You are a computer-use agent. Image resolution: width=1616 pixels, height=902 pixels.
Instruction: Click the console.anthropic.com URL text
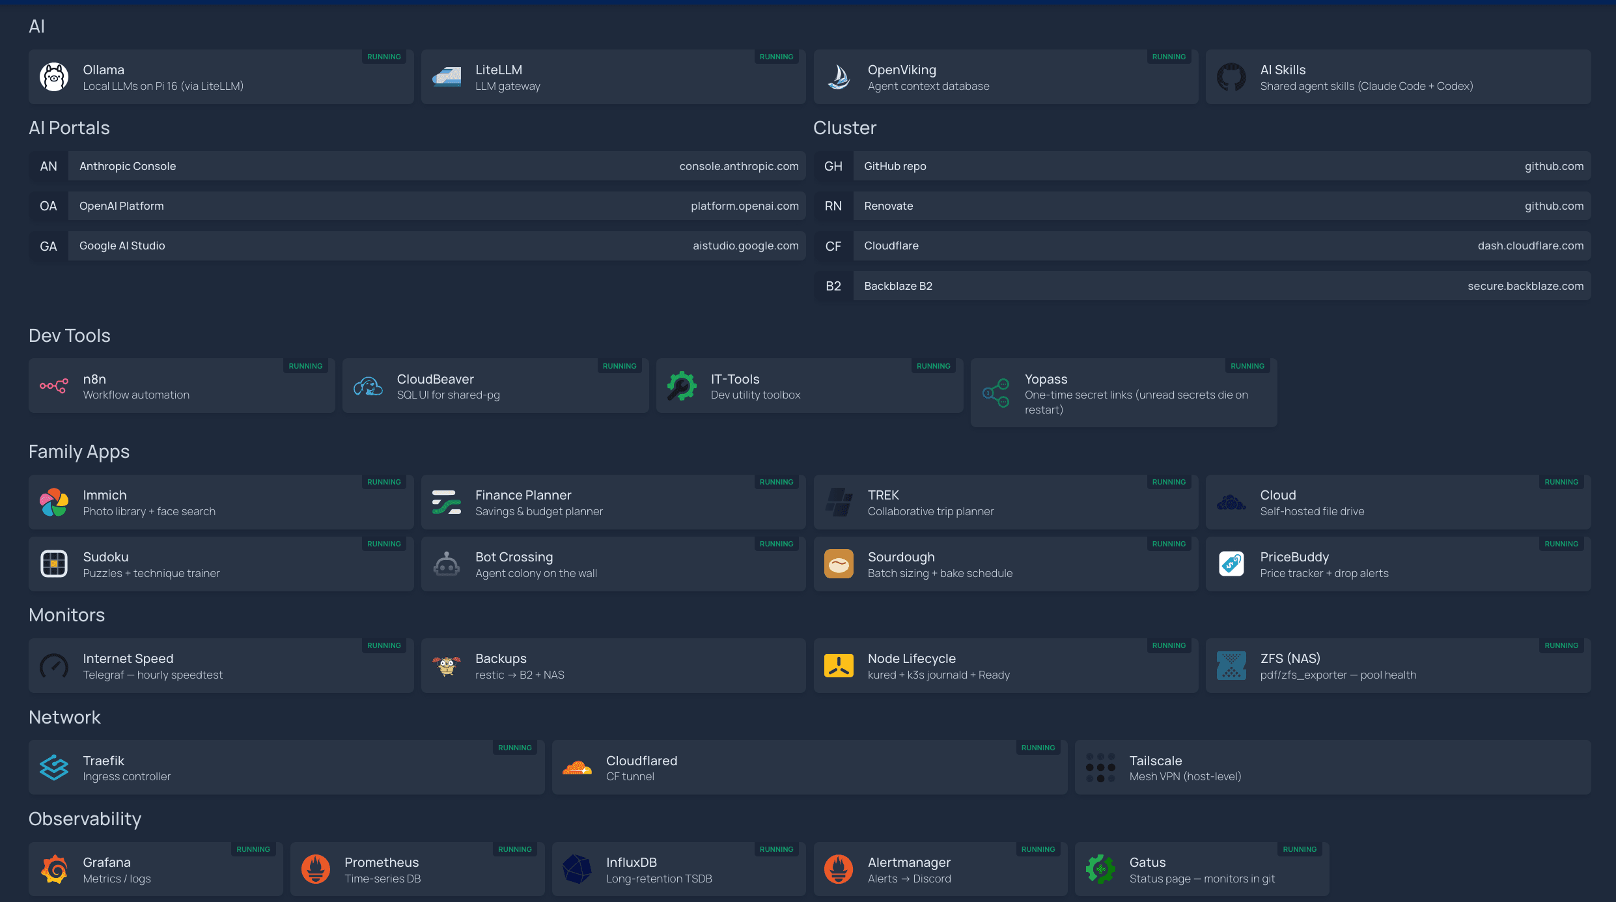click(739, 166)
